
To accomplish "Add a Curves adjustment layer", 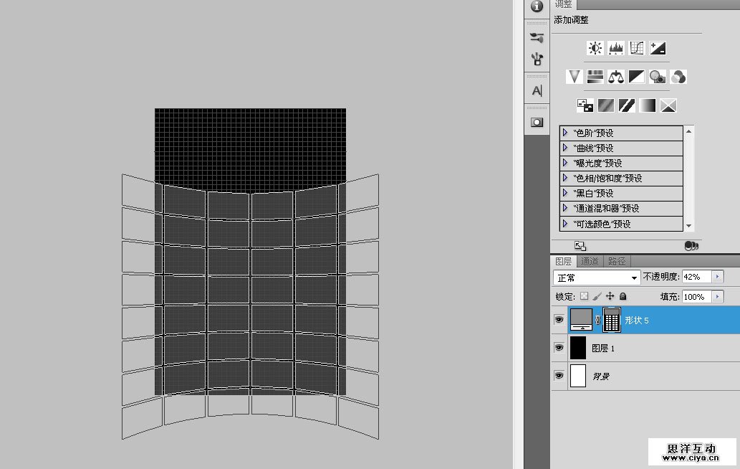I will [637, 48].
